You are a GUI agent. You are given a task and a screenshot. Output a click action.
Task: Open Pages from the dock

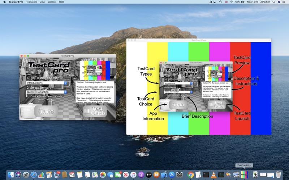[x=49, y=175]
